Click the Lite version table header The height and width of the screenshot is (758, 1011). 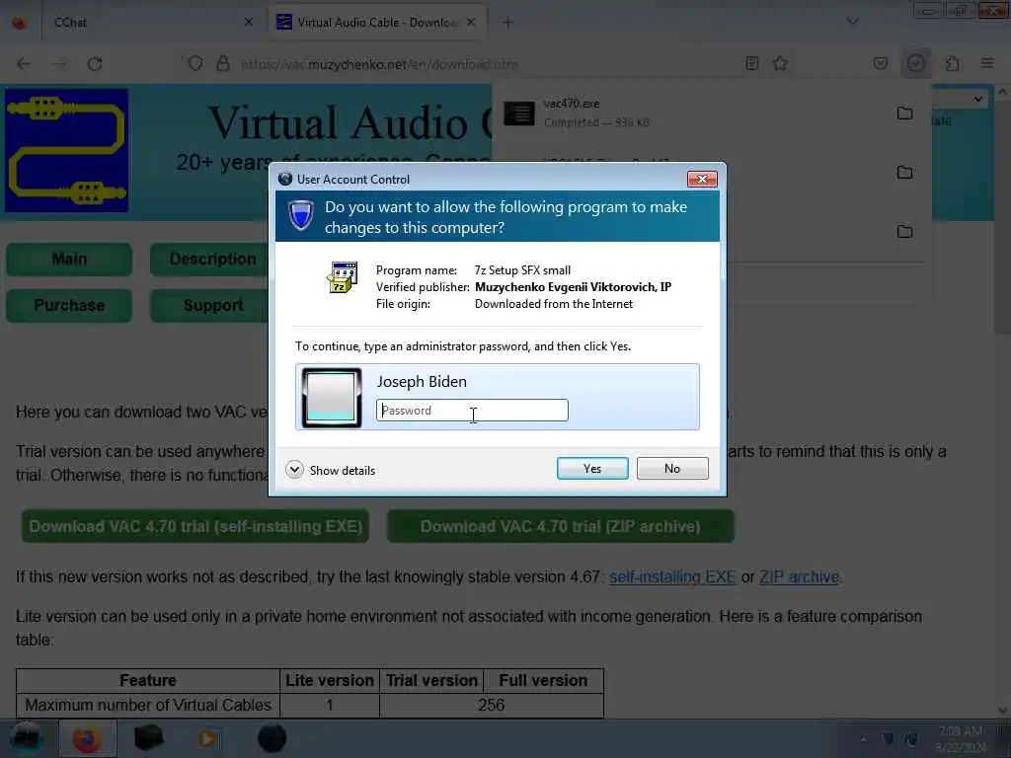point(330,680)
